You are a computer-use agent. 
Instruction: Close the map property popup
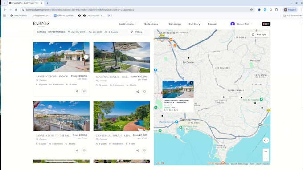191,83
